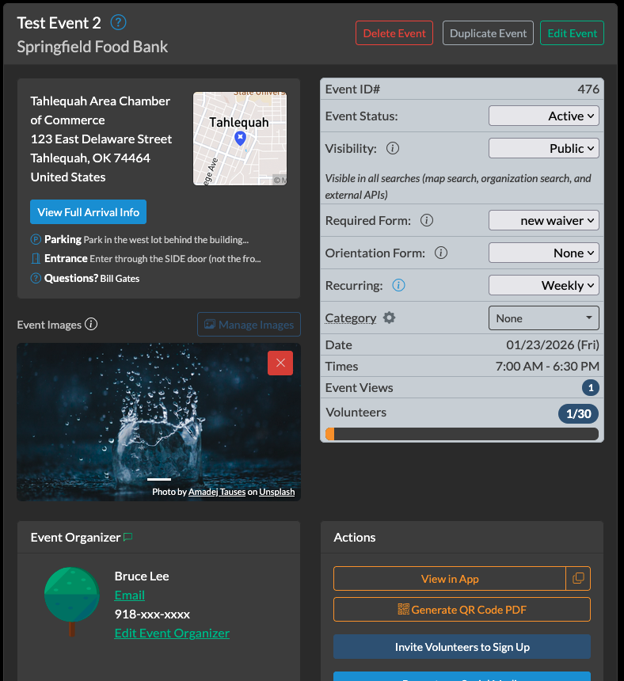Image resolution: width=624 pixels, height=681 pixels.
Task: Select the Category None combo box
Action: click(543, 318)
